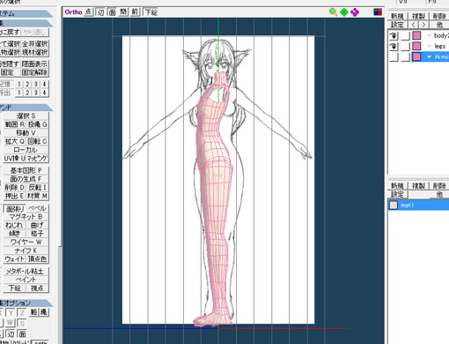Click the mat1 material color swatch
Viewport: 449px width, 344px height.
(394, 206)
